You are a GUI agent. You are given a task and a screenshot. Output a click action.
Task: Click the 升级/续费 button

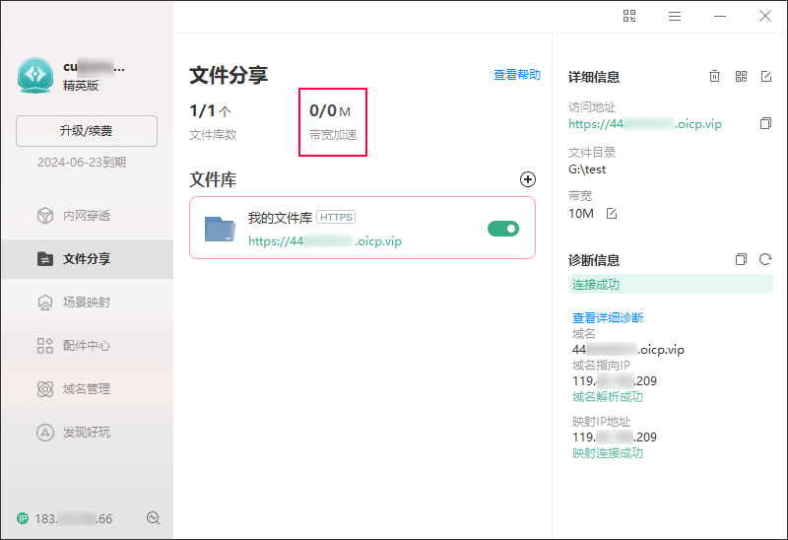(87, 131)
